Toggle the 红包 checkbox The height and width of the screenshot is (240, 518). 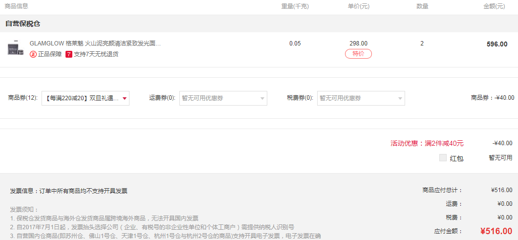point(443,158)
